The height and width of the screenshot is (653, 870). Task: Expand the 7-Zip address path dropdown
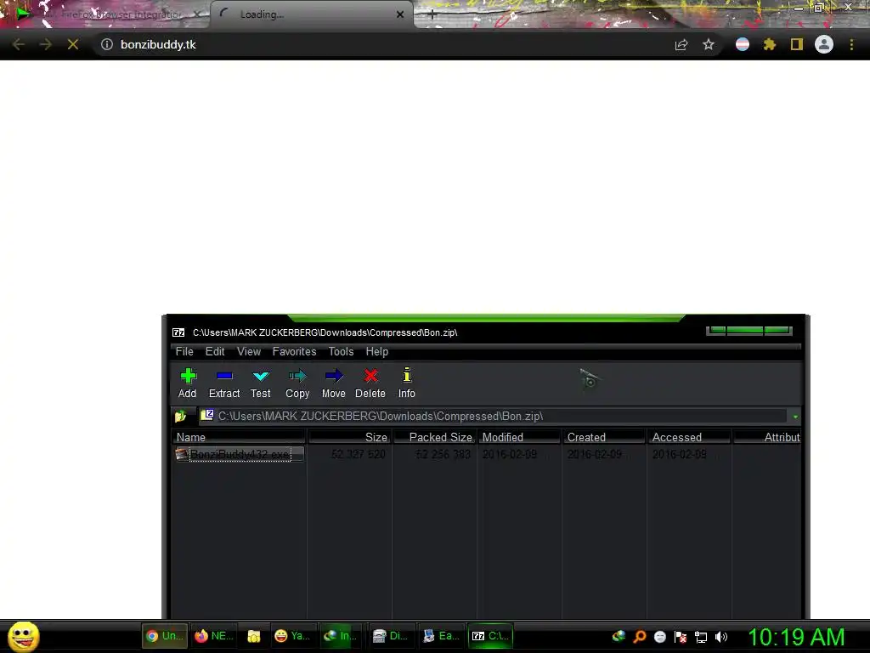point(795,417)
